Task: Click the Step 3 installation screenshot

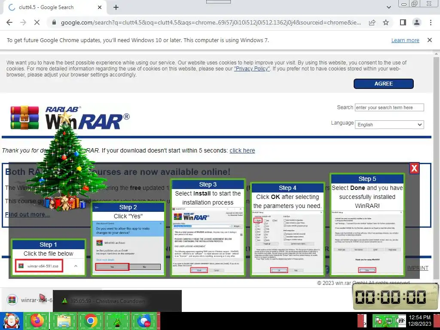Action: 208,241
